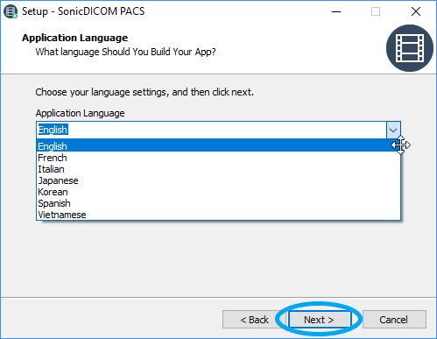437x339 pixels.
Task: Cancel the SonicDICOM PACS setup
Action: (x=394, y=320)
